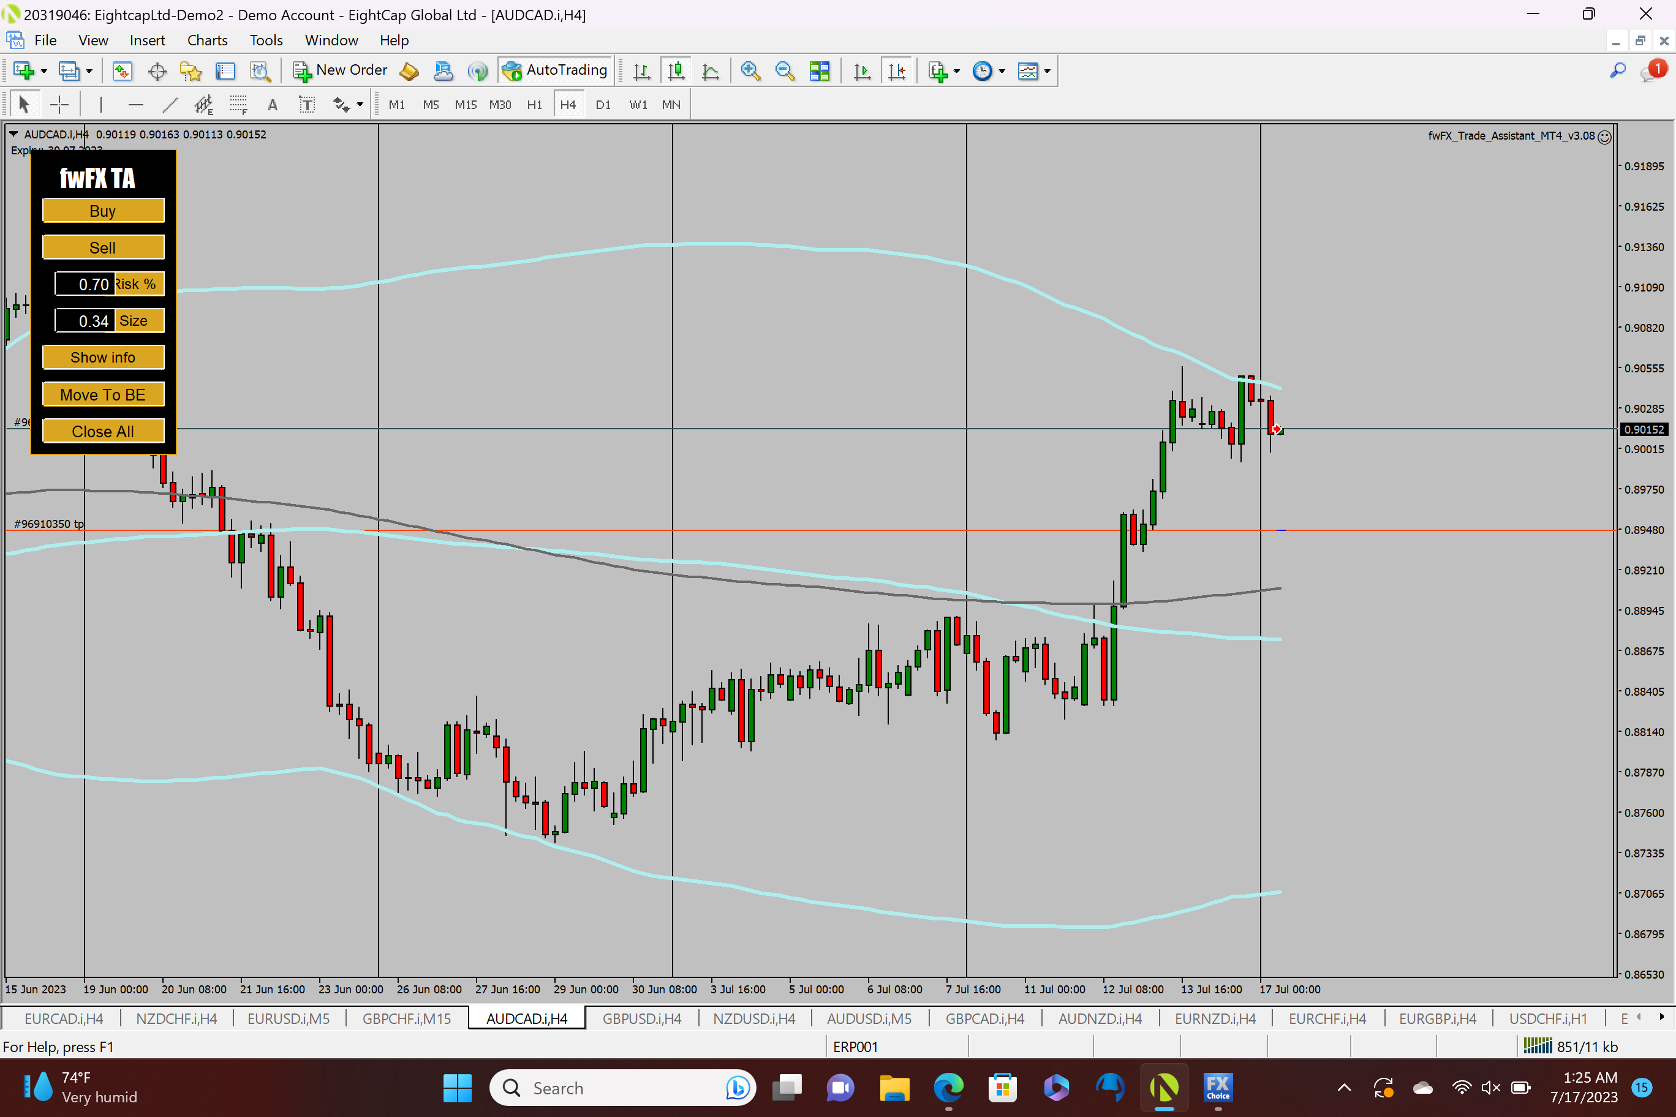Toggle the AutoTrading button
Viewport: 1676px width, 1117px height.
(x=555, y=70)
